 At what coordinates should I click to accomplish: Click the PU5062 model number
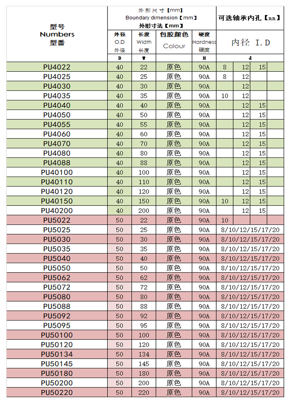point(57,278)
